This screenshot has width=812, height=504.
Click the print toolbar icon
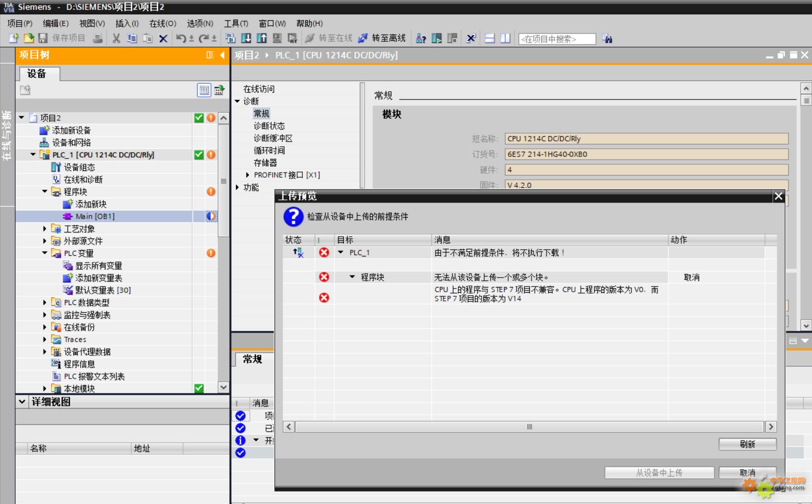coord(97,38)
